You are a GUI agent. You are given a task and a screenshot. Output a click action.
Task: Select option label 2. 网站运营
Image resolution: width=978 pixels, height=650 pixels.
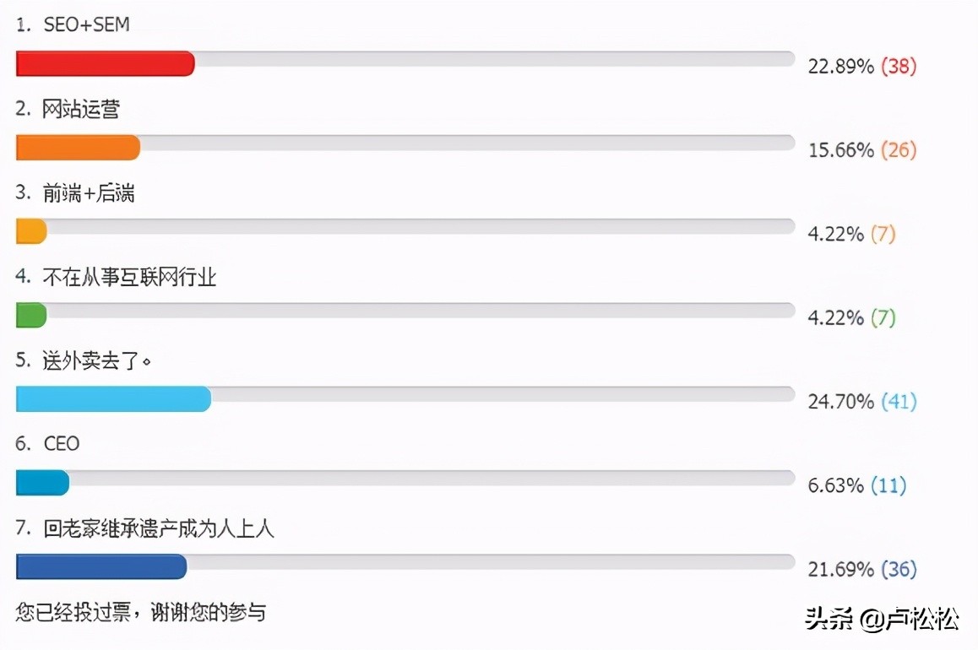point(68,109)
